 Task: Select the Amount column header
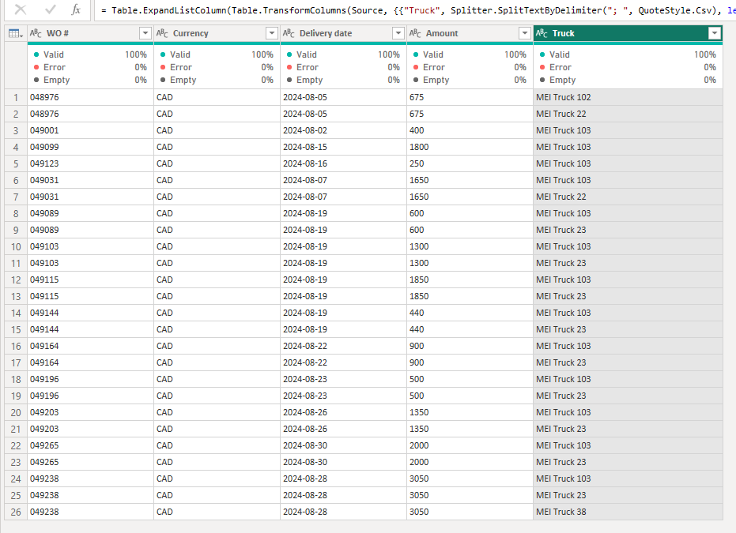tap(470, 33)
